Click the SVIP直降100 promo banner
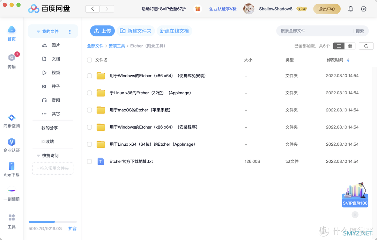Screen dimensions: 377x240 point(355,195)
